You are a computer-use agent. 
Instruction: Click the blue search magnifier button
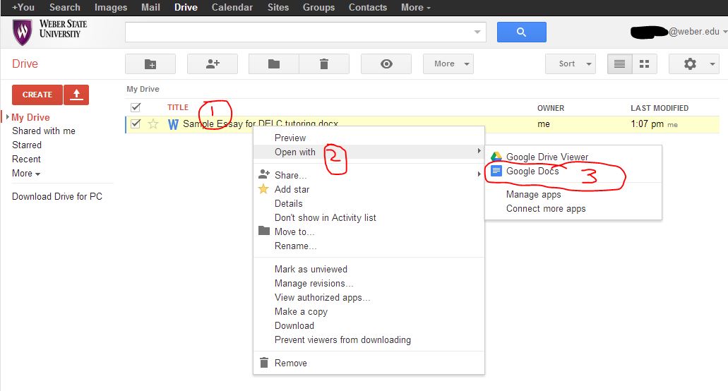(x=521, y=32)
